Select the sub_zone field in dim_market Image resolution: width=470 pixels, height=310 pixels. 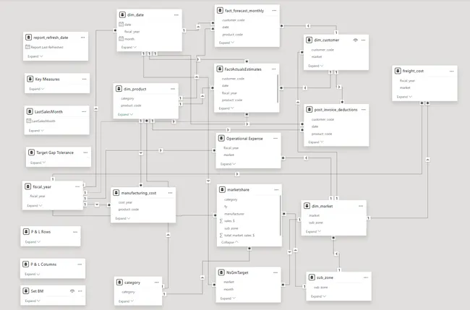coord(316,223)
